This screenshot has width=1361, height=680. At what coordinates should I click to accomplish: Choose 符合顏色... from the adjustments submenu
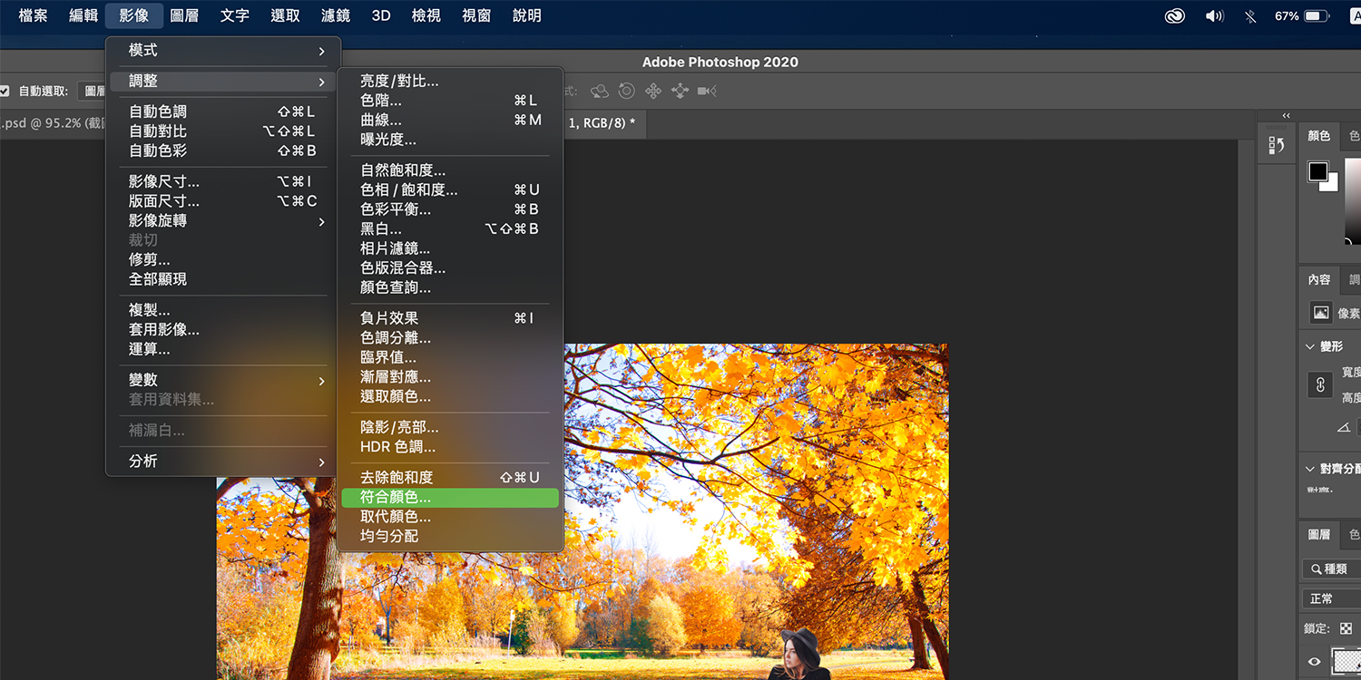pyautogui.click(x=450, y=498)
